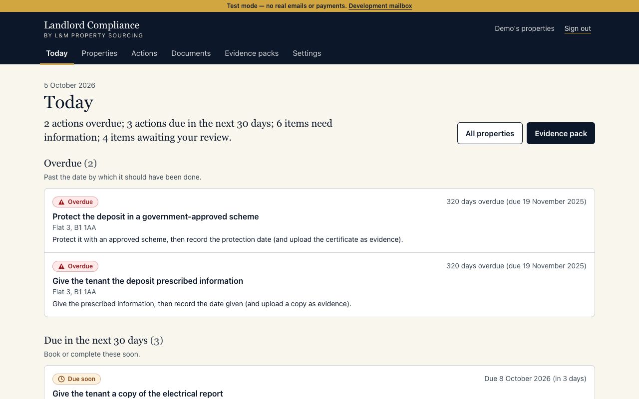Viewport: 639px width, 399px height.
Task: Click the Due soon status badge
Action: click(76, 379)
